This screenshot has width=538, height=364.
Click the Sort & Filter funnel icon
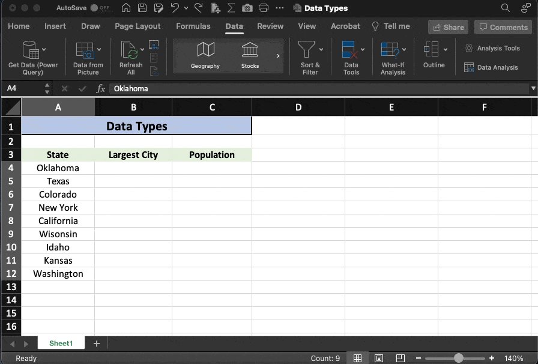(x=306, y=49)
